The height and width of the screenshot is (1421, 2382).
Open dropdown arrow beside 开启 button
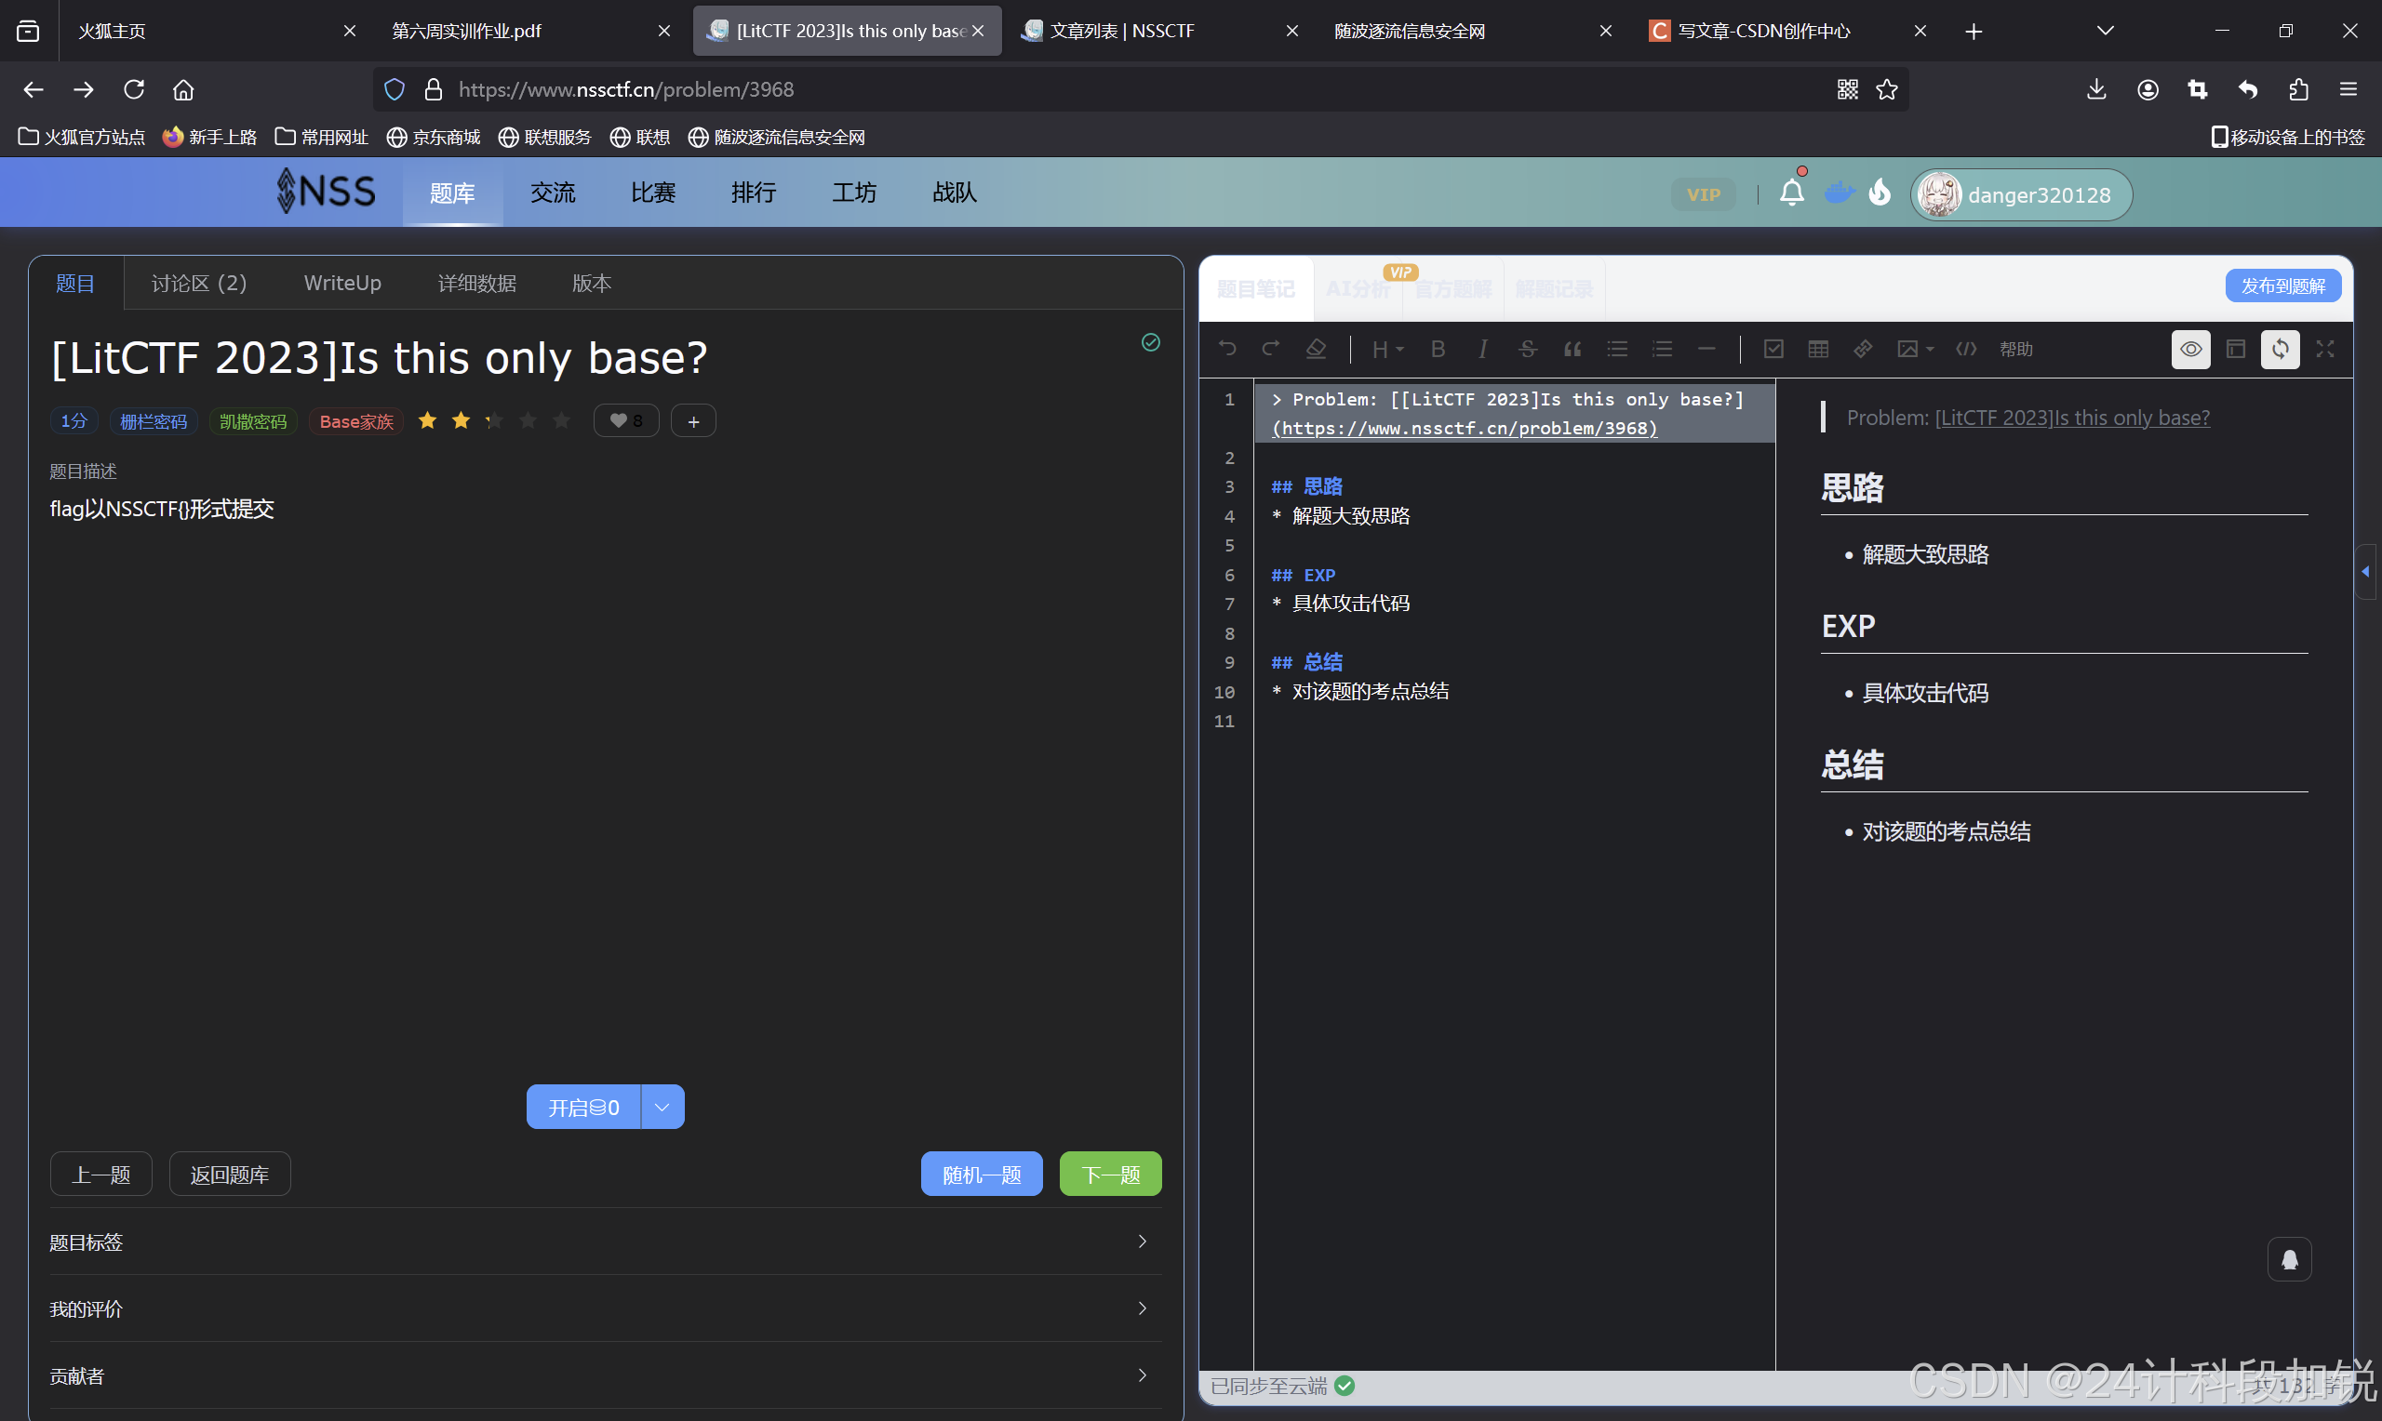662,1107
